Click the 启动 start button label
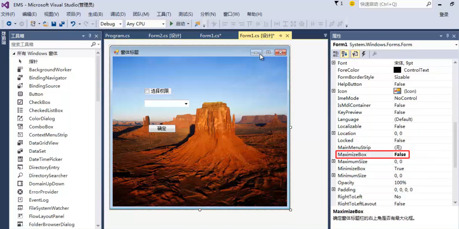 180,24
